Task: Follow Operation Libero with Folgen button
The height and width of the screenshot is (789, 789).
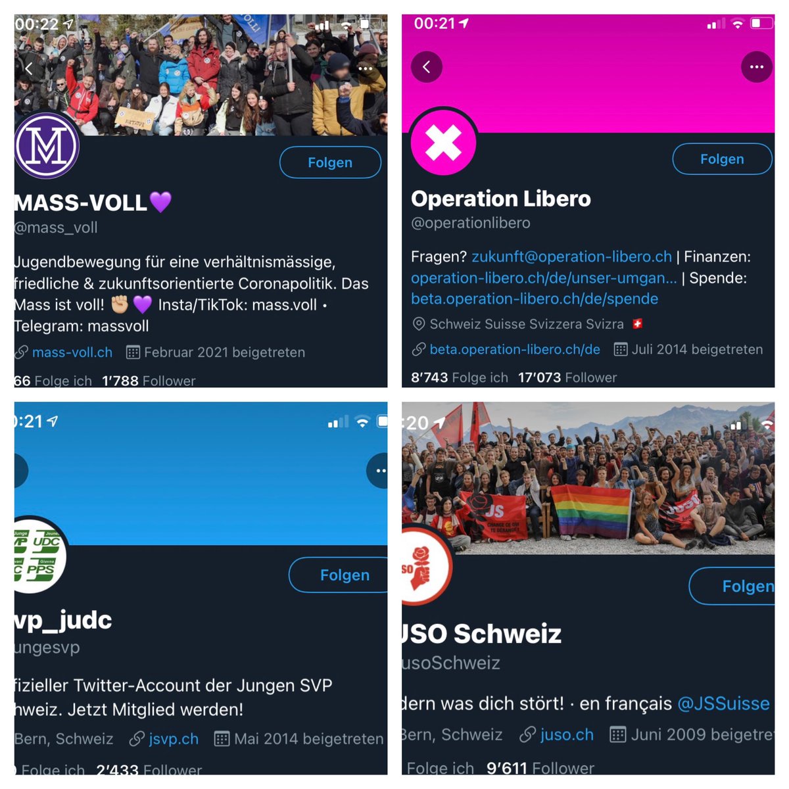Action: click(722, 159)
